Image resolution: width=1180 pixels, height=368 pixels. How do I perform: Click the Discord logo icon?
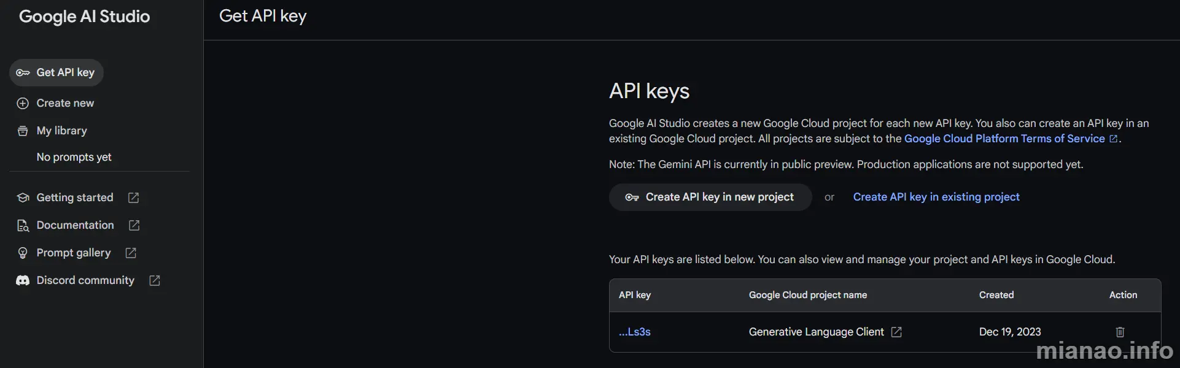(23, 280)
